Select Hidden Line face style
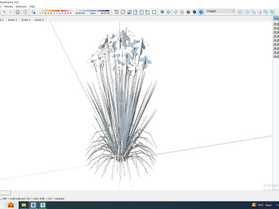The width and height of the screenshot is (279, 209). [182, 12]
